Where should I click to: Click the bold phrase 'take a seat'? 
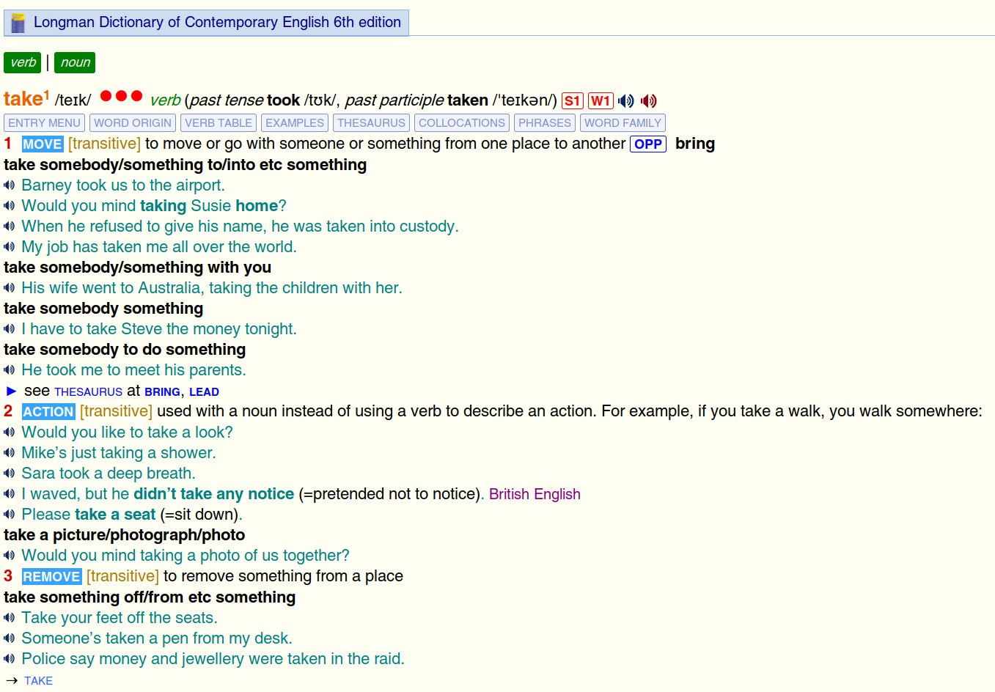point(115,515)
